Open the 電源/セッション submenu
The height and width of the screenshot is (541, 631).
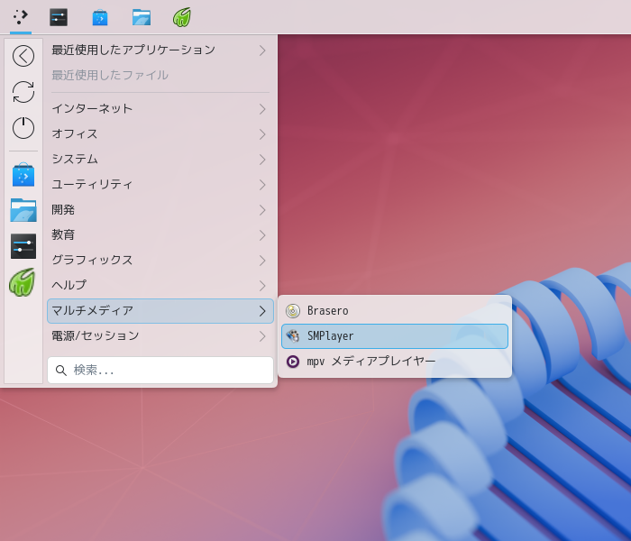click(x=160, y=335)
